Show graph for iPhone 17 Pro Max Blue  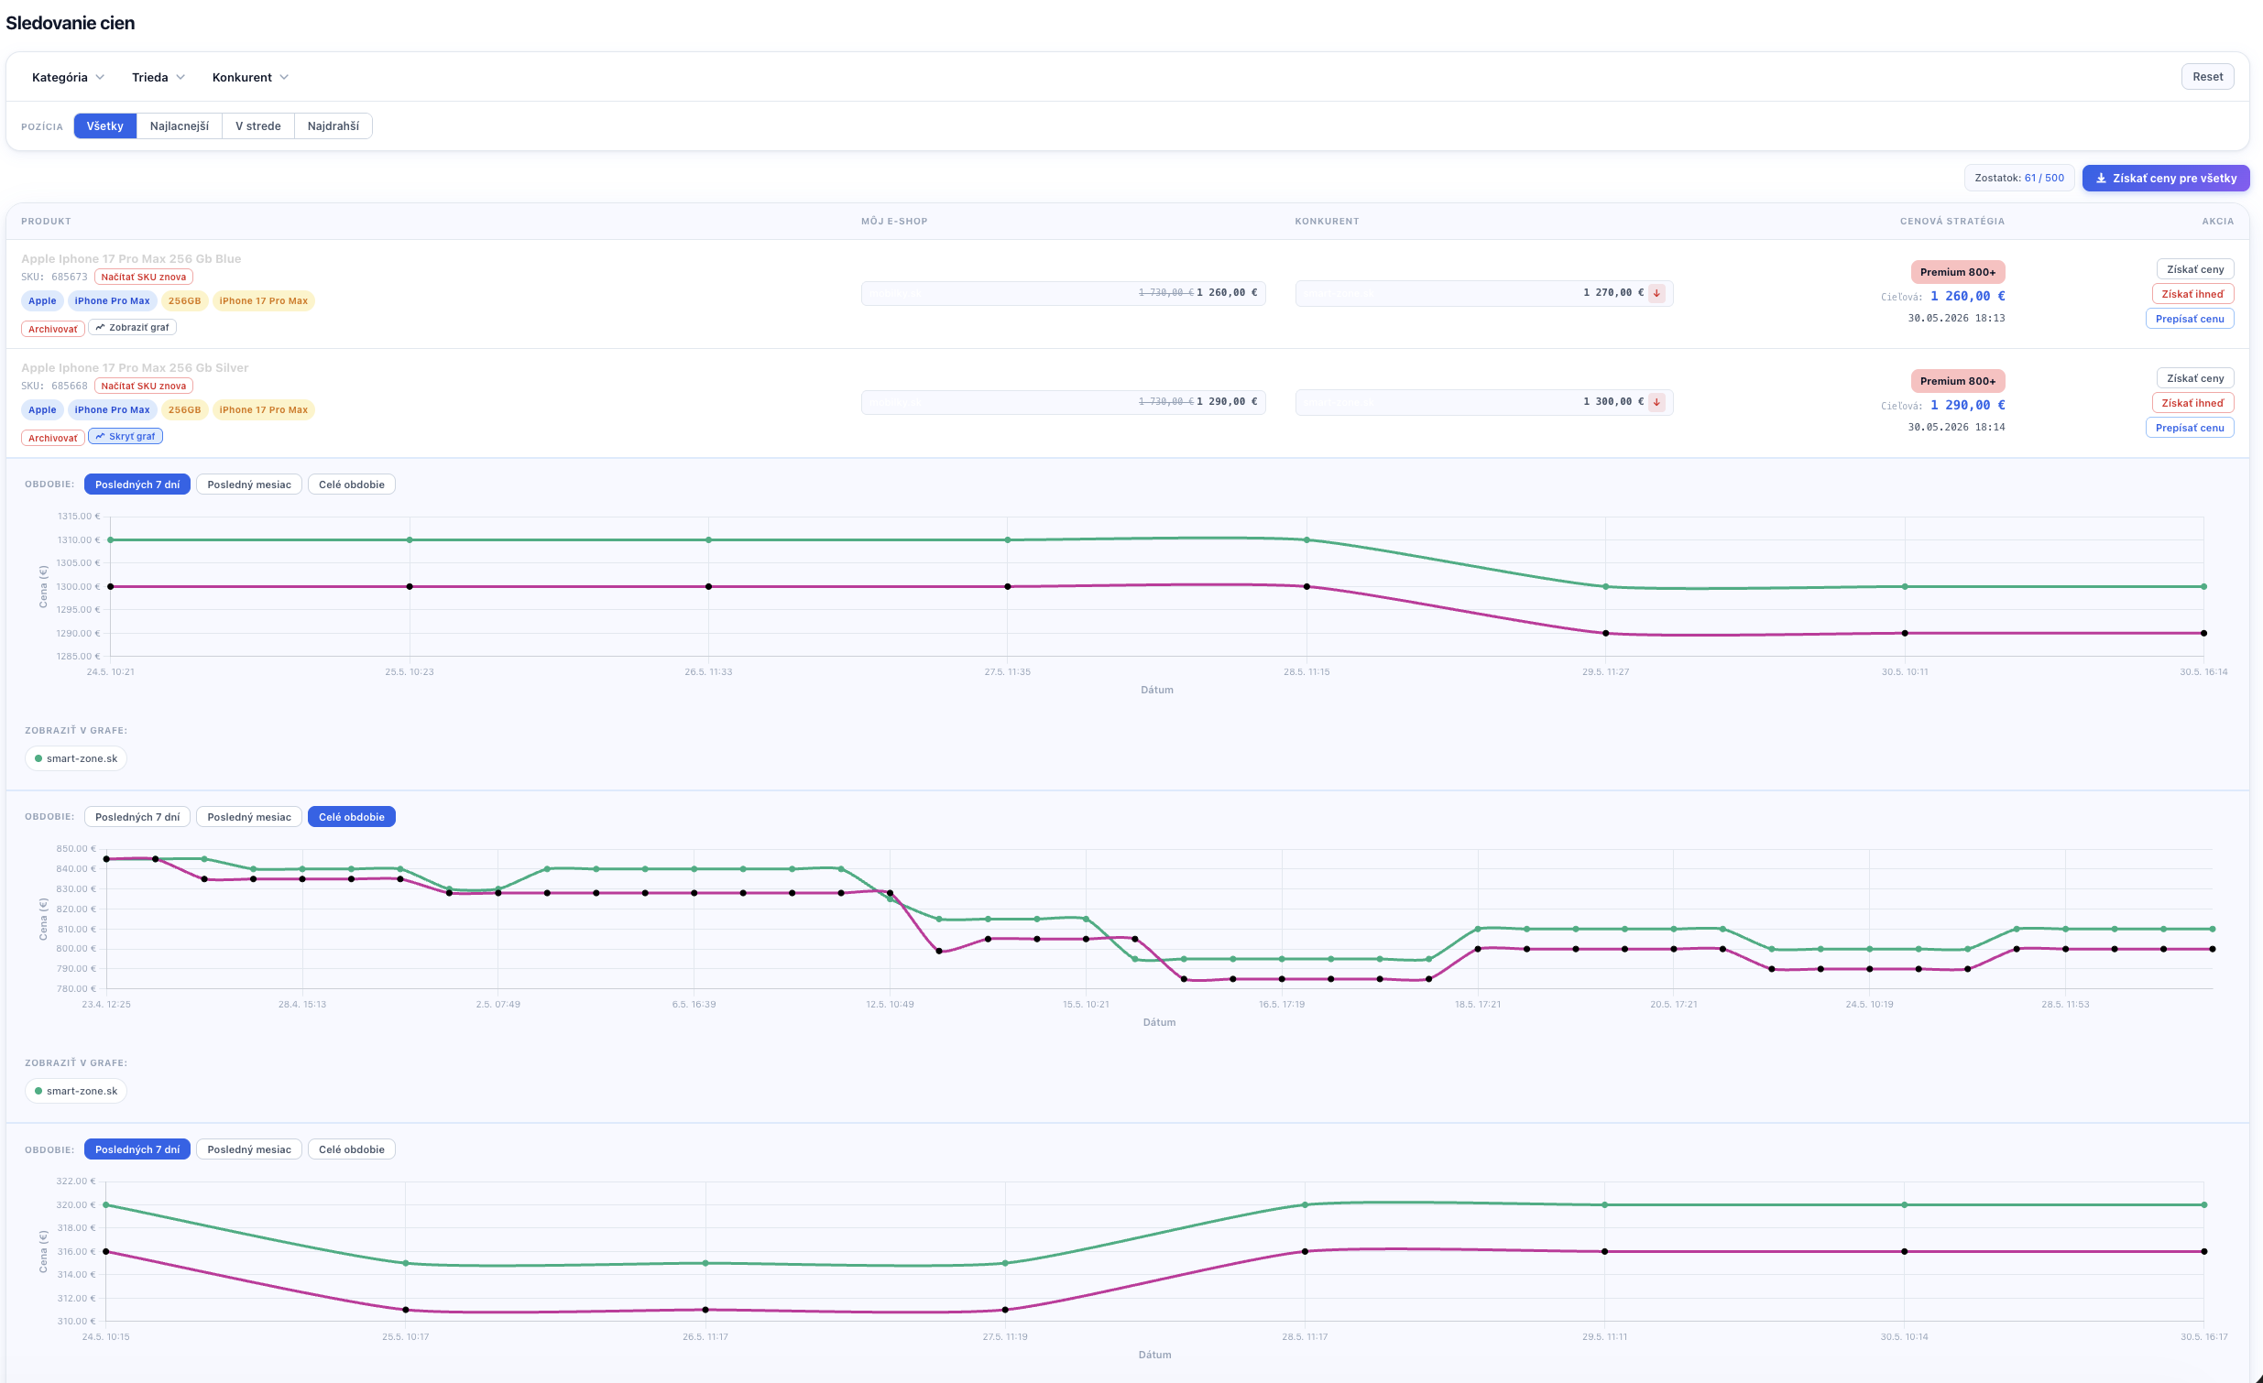tap(132, 327)
